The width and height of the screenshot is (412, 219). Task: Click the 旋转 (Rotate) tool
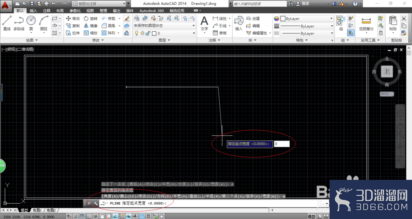[x=91, y=19]
